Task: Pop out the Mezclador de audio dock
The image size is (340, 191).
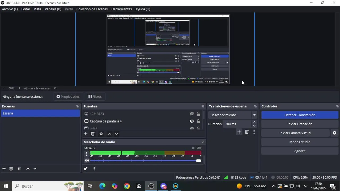Action: [203, 142]
